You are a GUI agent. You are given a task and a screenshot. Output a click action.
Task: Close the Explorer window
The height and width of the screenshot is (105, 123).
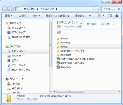117,2
